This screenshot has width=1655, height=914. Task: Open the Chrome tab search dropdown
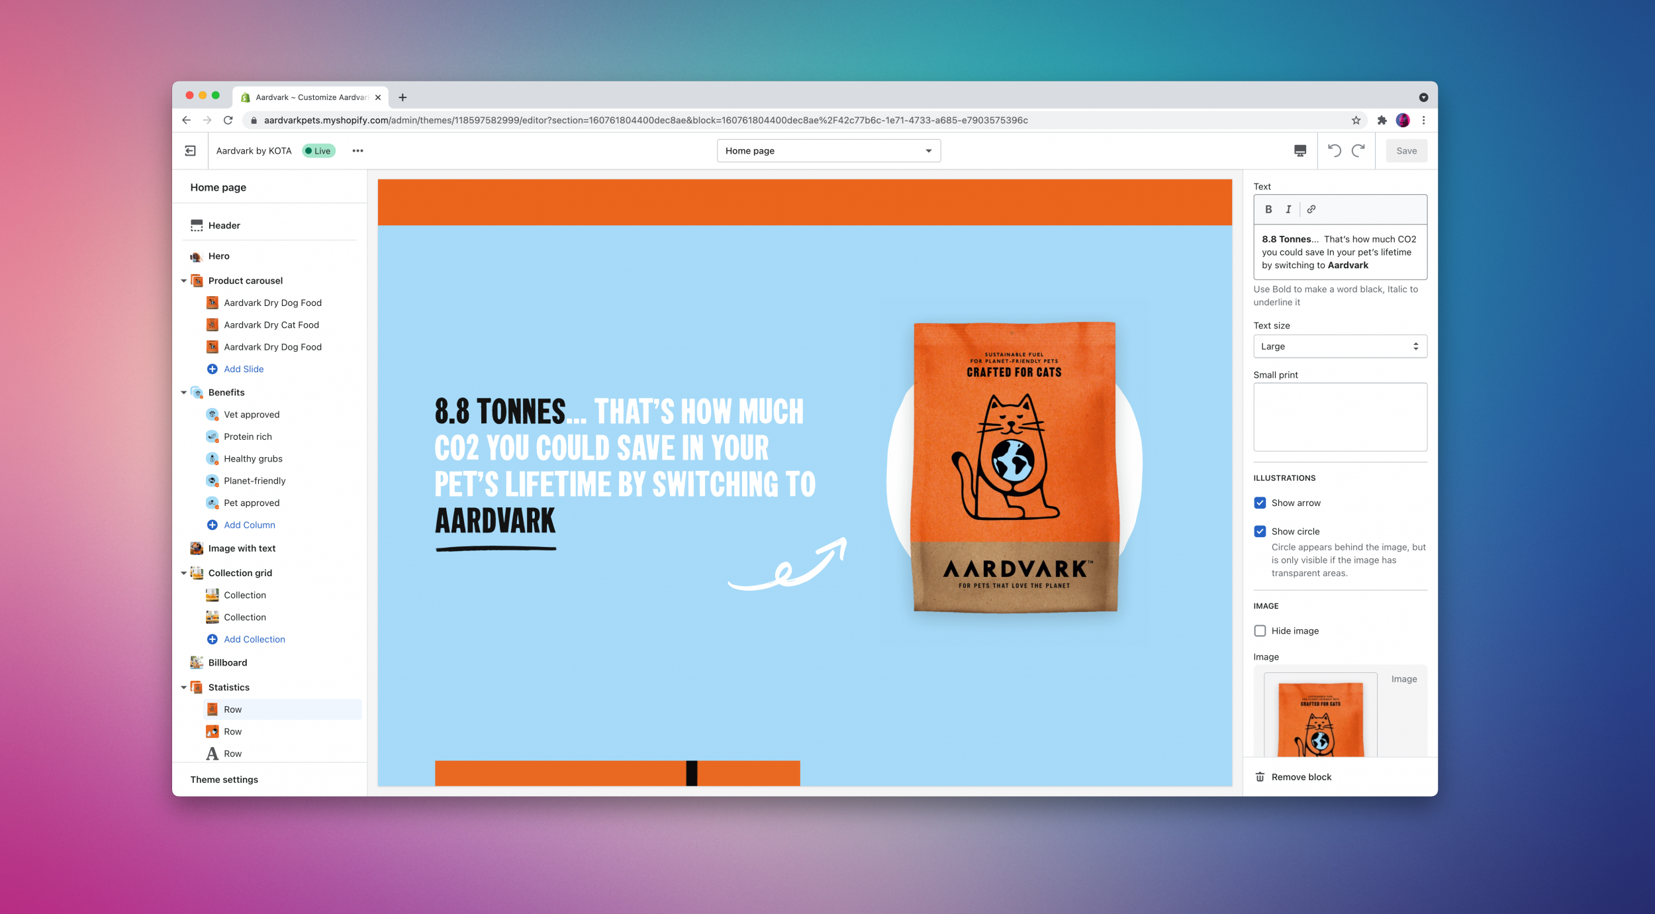click(1423, 97)
